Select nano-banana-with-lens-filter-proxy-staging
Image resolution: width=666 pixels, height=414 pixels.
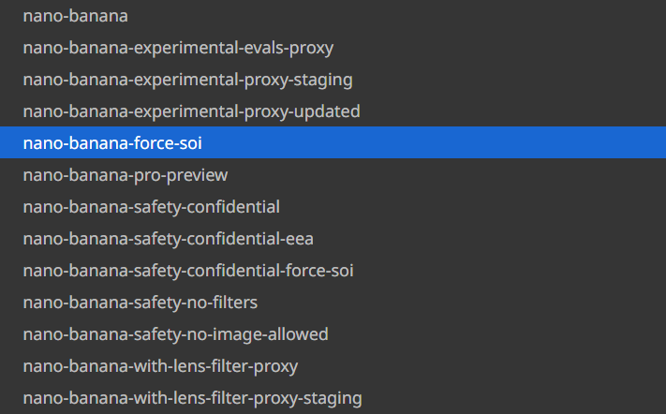click(x=192, y=398)
